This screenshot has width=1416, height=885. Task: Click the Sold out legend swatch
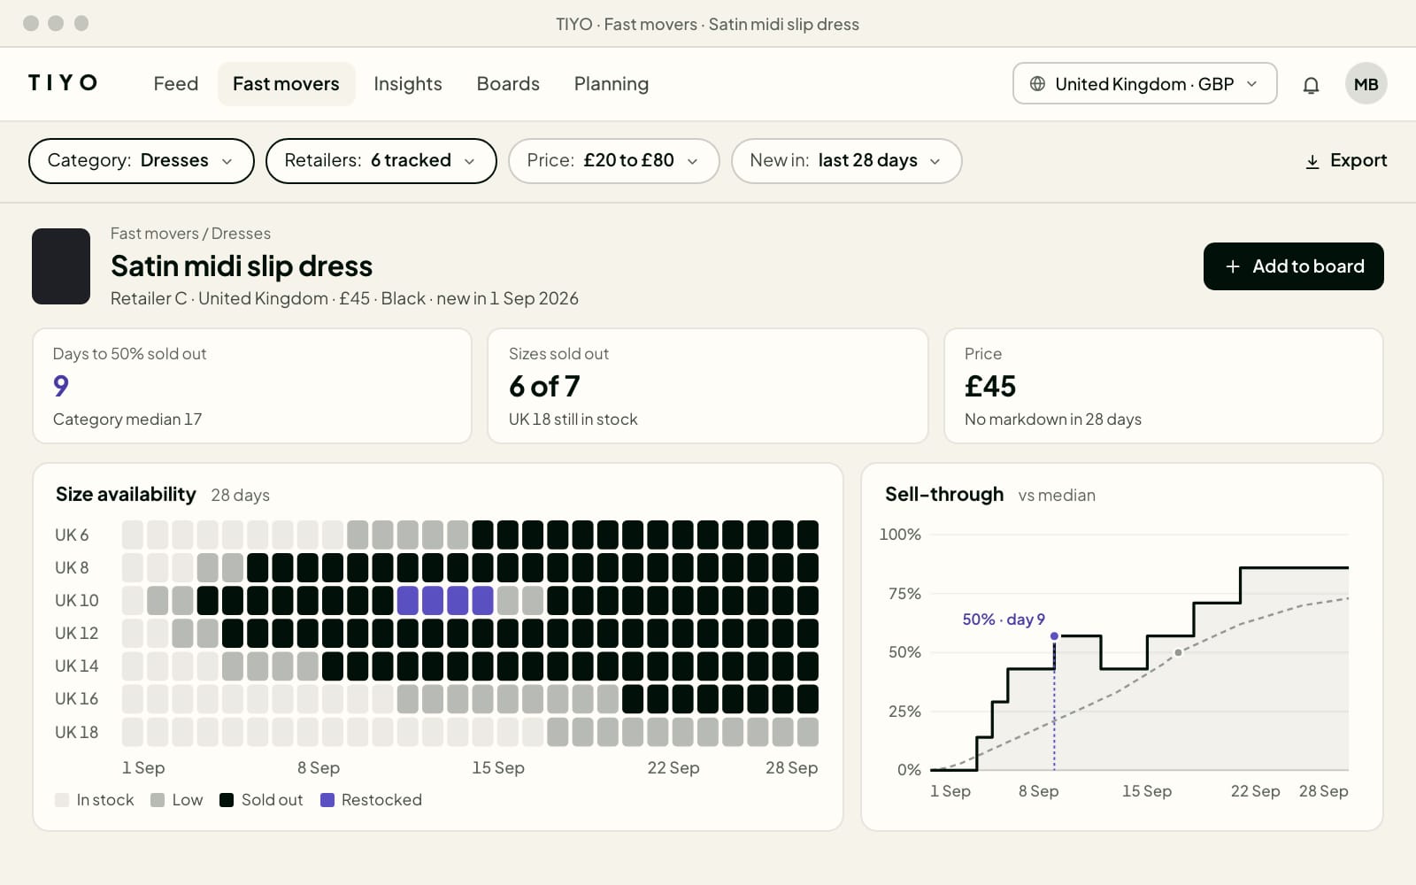pyautogui.click(x=227, y=800)
